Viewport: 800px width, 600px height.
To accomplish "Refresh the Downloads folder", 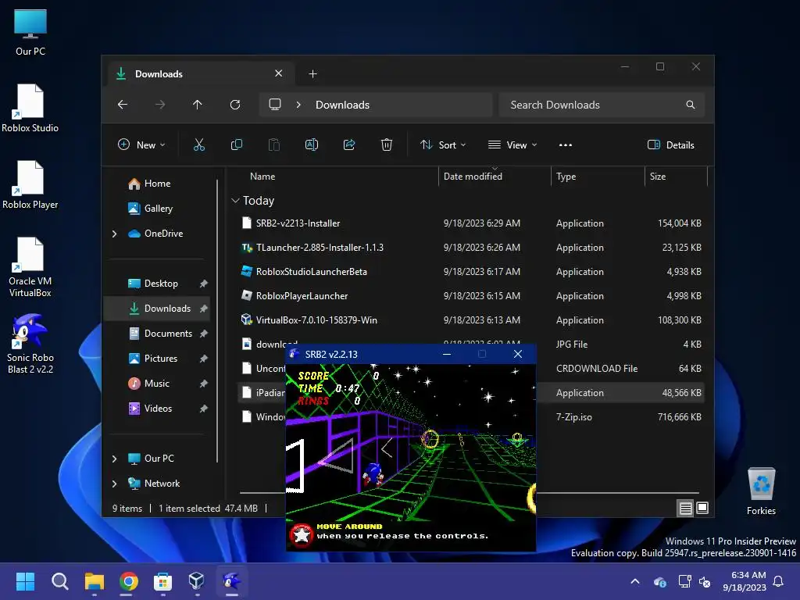I will pyautogui.click(x=235, y=105).
